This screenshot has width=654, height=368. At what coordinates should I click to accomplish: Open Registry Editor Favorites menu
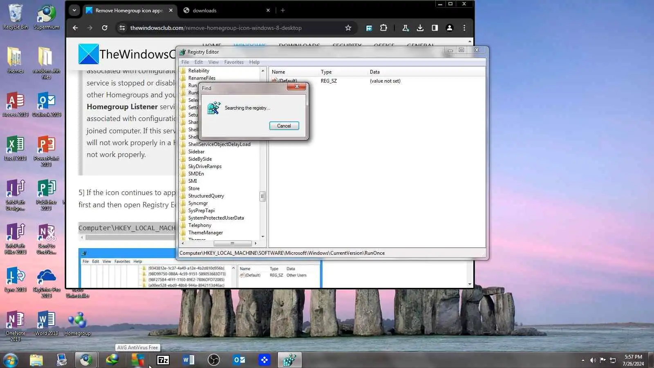(234, 62)
